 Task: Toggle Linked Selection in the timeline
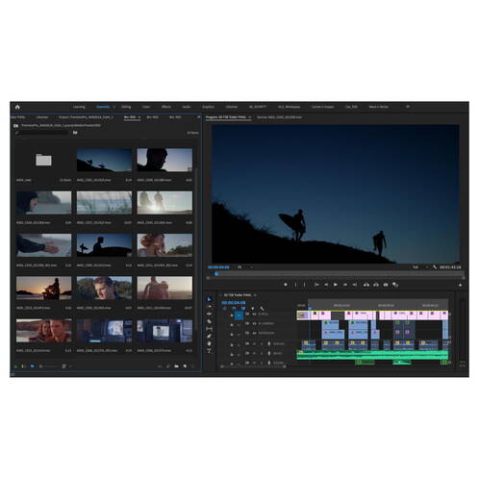click(243, 309)
